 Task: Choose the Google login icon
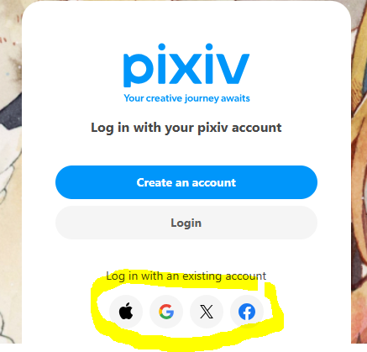click(x=166, y=312)
